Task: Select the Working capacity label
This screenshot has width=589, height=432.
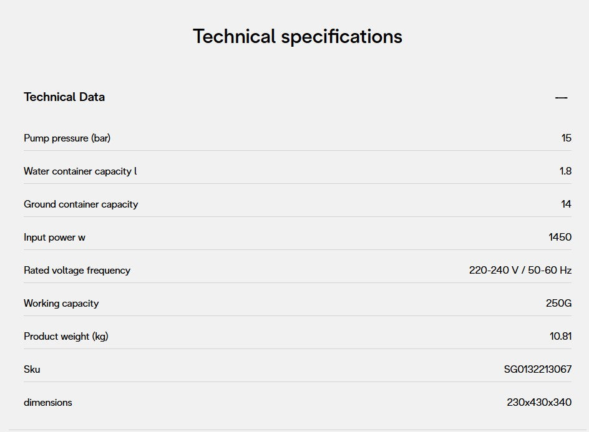Action: (x=61, y=304)
